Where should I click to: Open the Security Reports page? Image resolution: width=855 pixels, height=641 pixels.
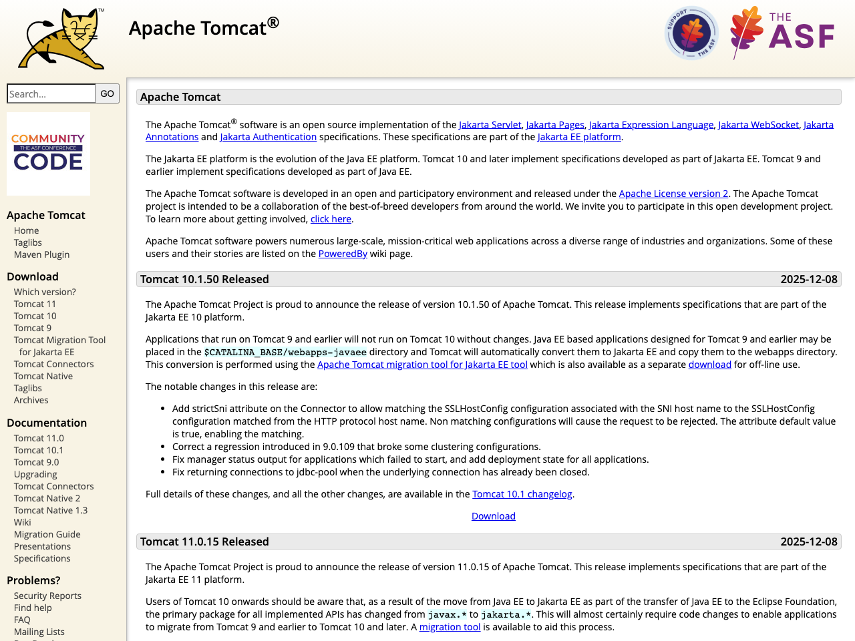(47, 595)
